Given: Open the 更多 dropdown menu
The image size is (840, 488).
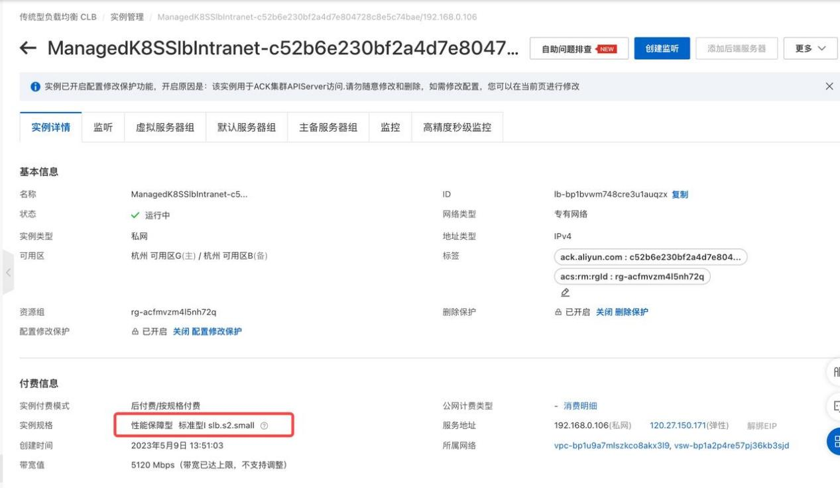Looking at the screenshot, I should 810,48.
